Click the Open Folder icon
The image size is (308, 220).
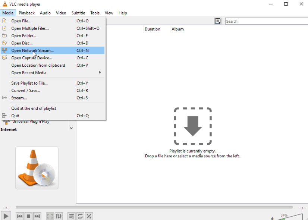[4, 36]
